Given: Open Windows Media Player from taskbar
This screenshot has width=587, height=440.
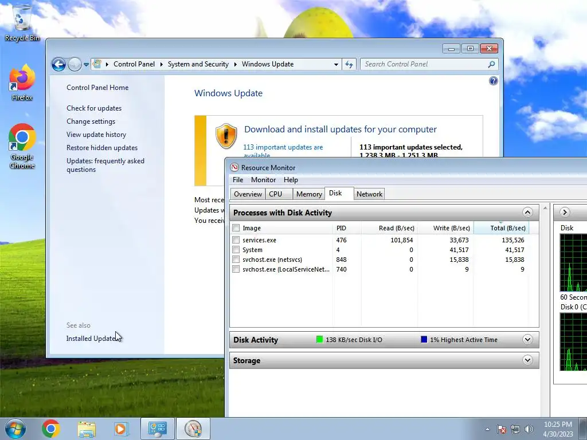Looking at the screenshot, I should 120,429.
